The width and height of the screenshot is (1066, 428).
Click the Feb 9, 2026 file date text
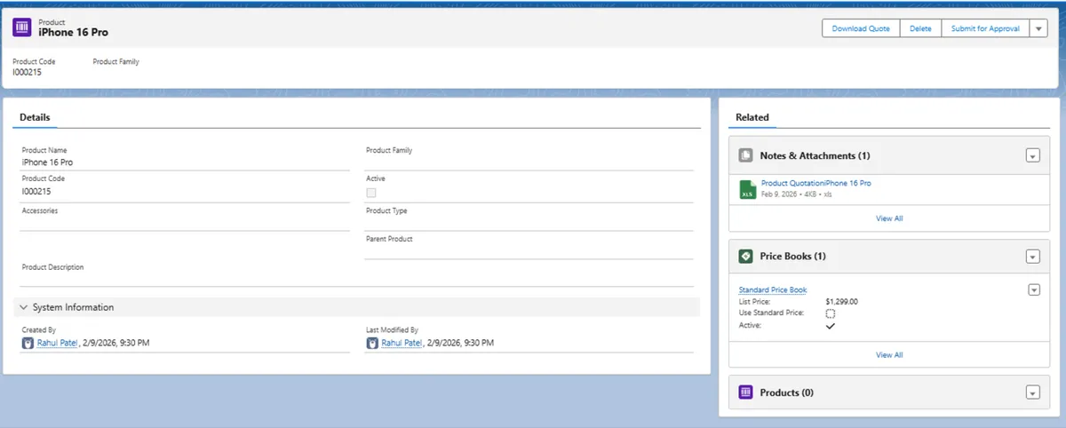pyautogui.click(x=778, y=194)
